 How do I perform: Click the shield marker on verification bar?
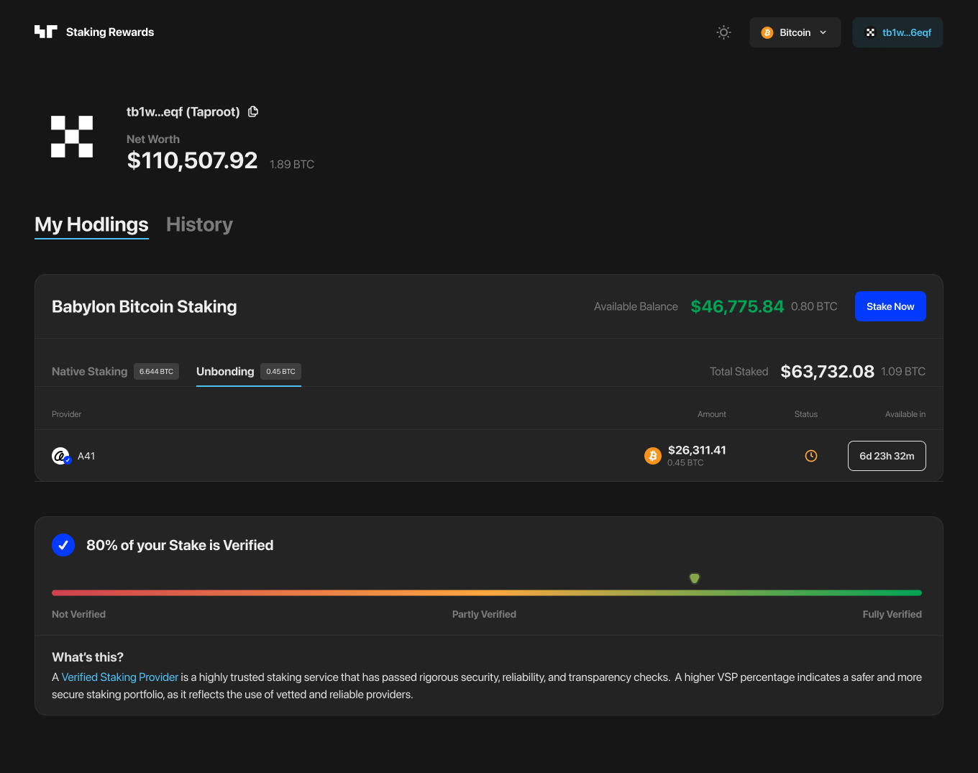(x=695, y=578)
